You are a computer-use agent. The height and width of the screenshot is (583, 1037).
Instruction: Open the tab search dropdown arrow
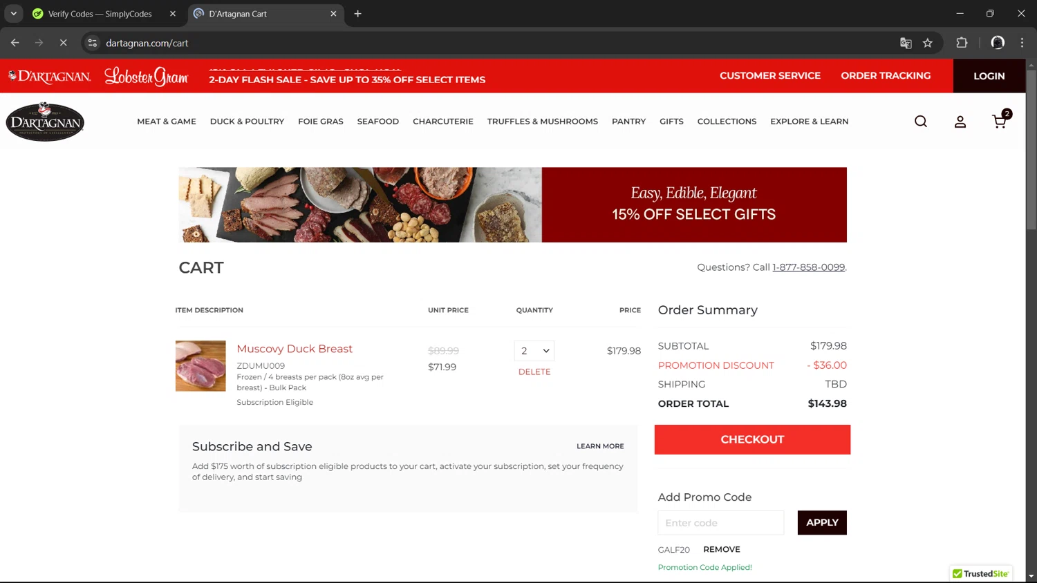point(13,14)
